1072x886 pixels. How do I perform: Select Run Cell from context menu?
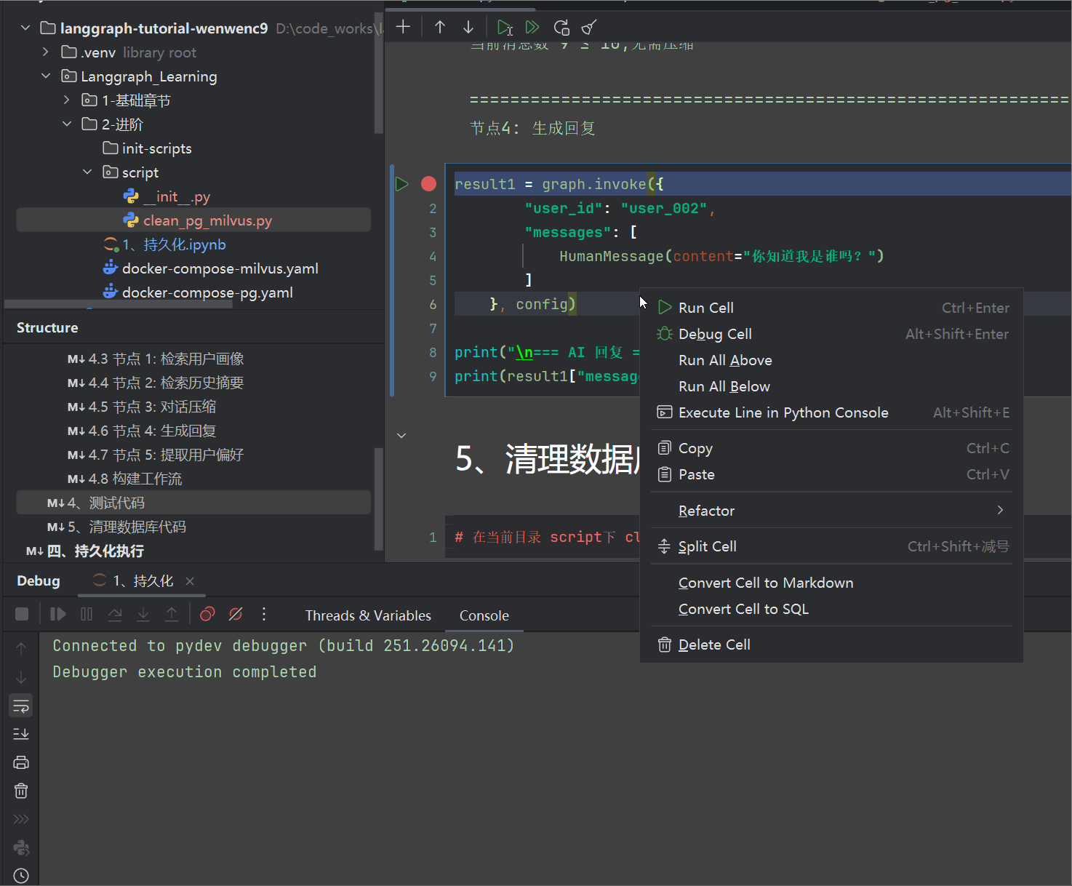click(831, 308)
